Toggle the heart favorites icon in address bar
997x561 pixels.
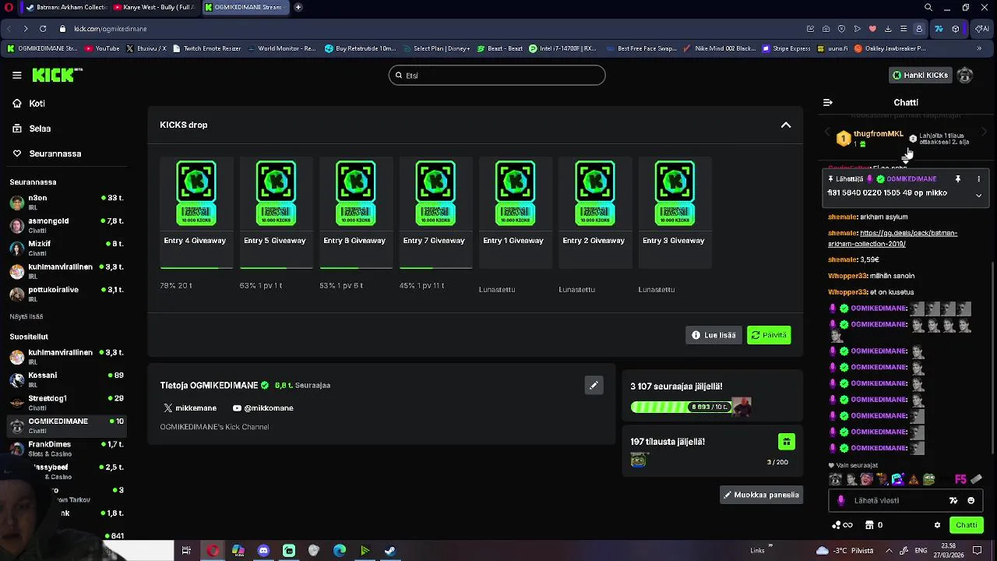(872, 29)
